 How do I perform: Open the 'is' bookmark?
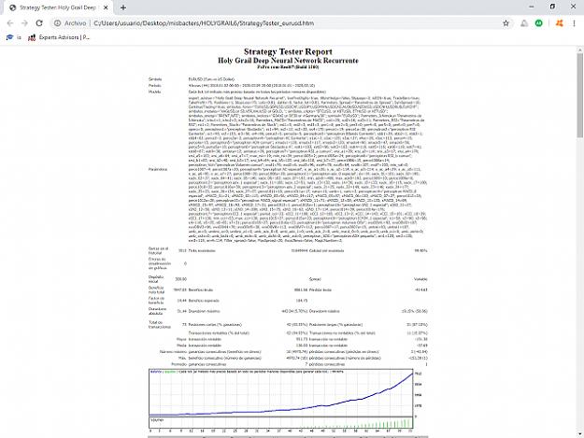(14, 37)
